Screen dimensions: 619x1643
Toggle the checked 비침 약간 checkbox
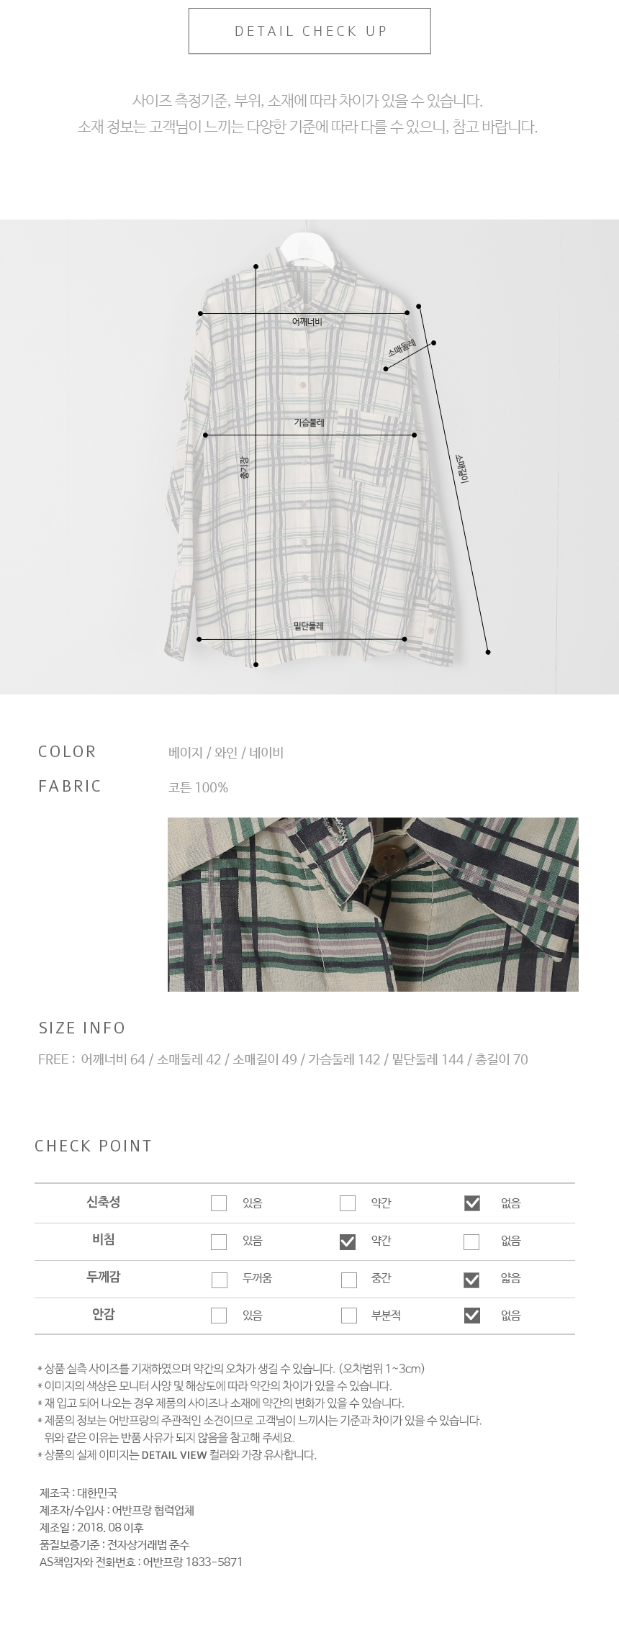point(348,1241)
